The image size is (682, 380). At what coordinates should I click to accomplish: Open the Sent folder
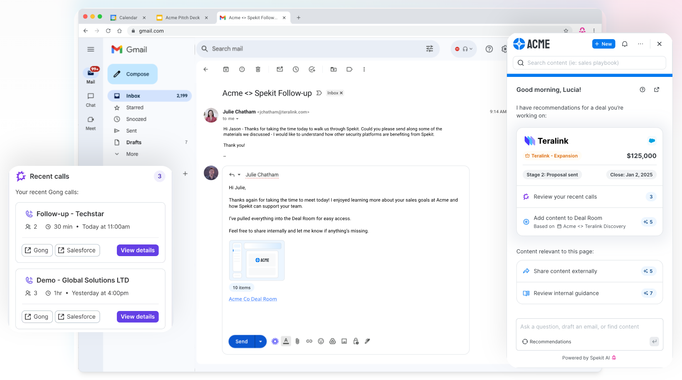pos(131,131)
